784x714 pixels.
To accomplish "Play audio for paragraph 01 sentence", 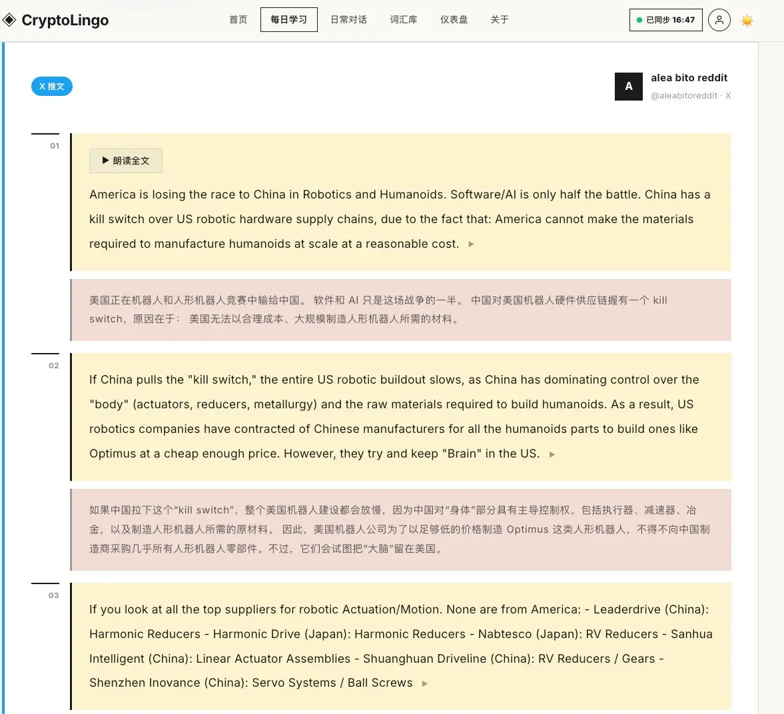I will (x=471, y=244).
